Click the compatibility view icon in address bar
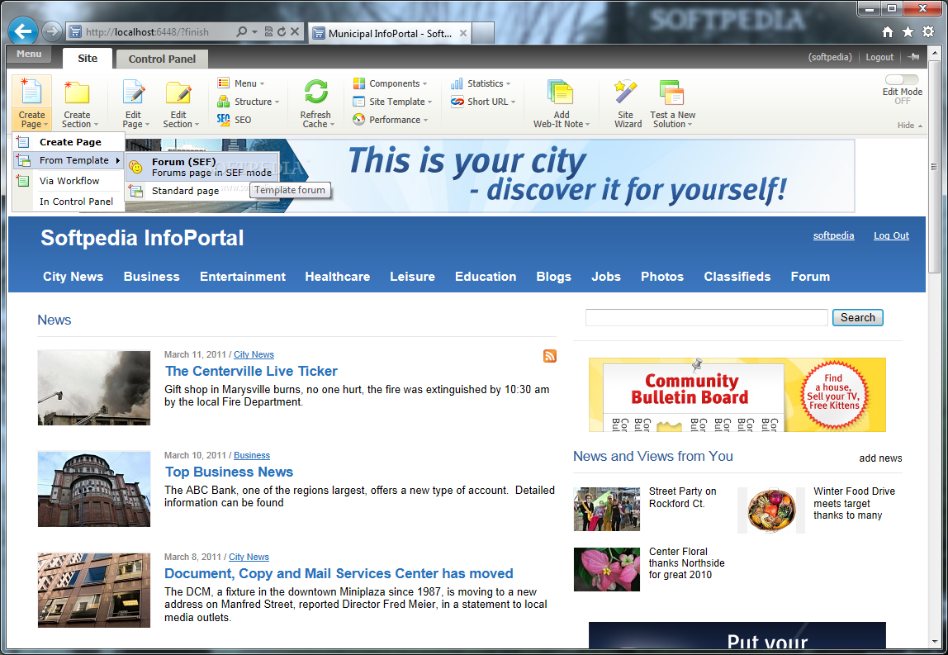This screenshot has height=655, width=948. point(268,31)
